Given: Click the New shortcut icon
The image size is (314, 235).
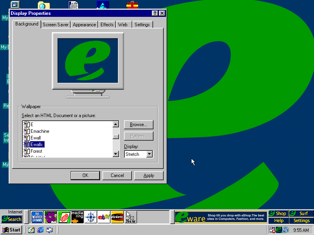Looking at the screenshot, I should pyautogui.click(x=131, y=217).
